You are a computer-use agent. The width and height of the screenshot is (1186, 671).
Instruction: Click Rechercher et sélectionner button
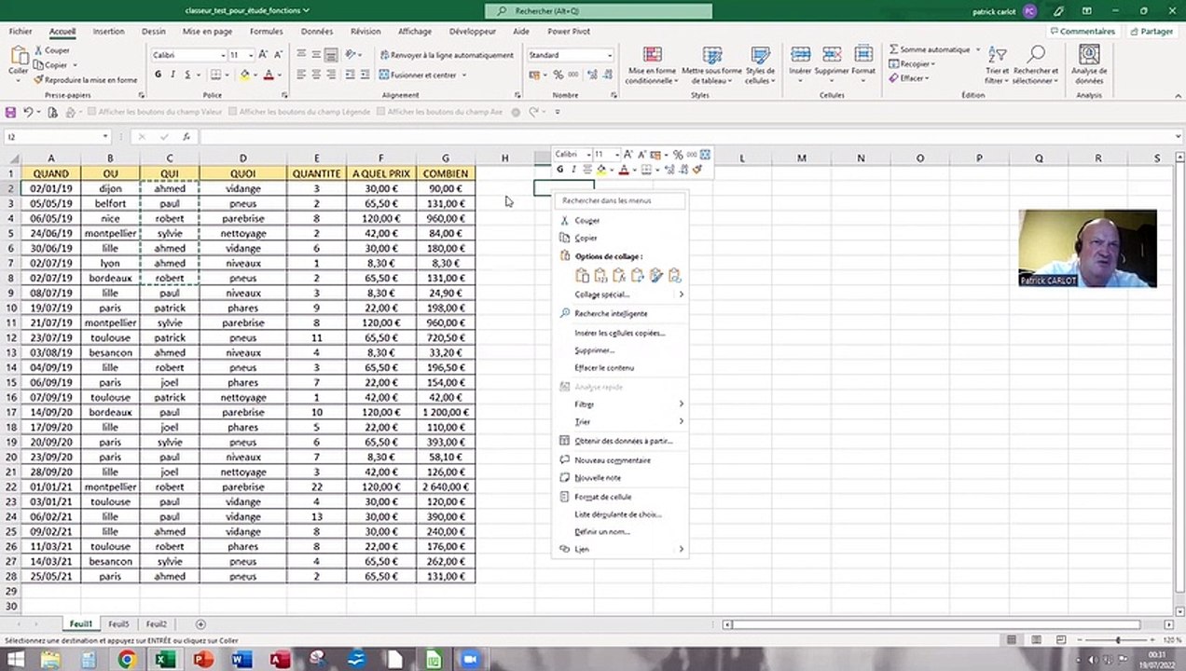[x=1036, y=64]
